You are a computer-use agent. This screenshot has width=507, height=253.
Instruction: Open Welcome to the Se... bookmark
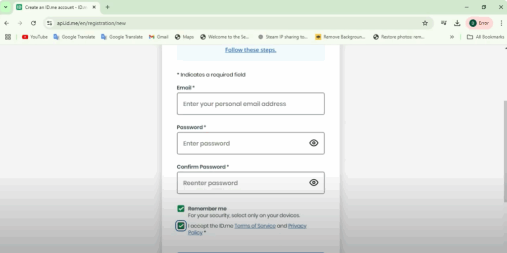(225, 37)
